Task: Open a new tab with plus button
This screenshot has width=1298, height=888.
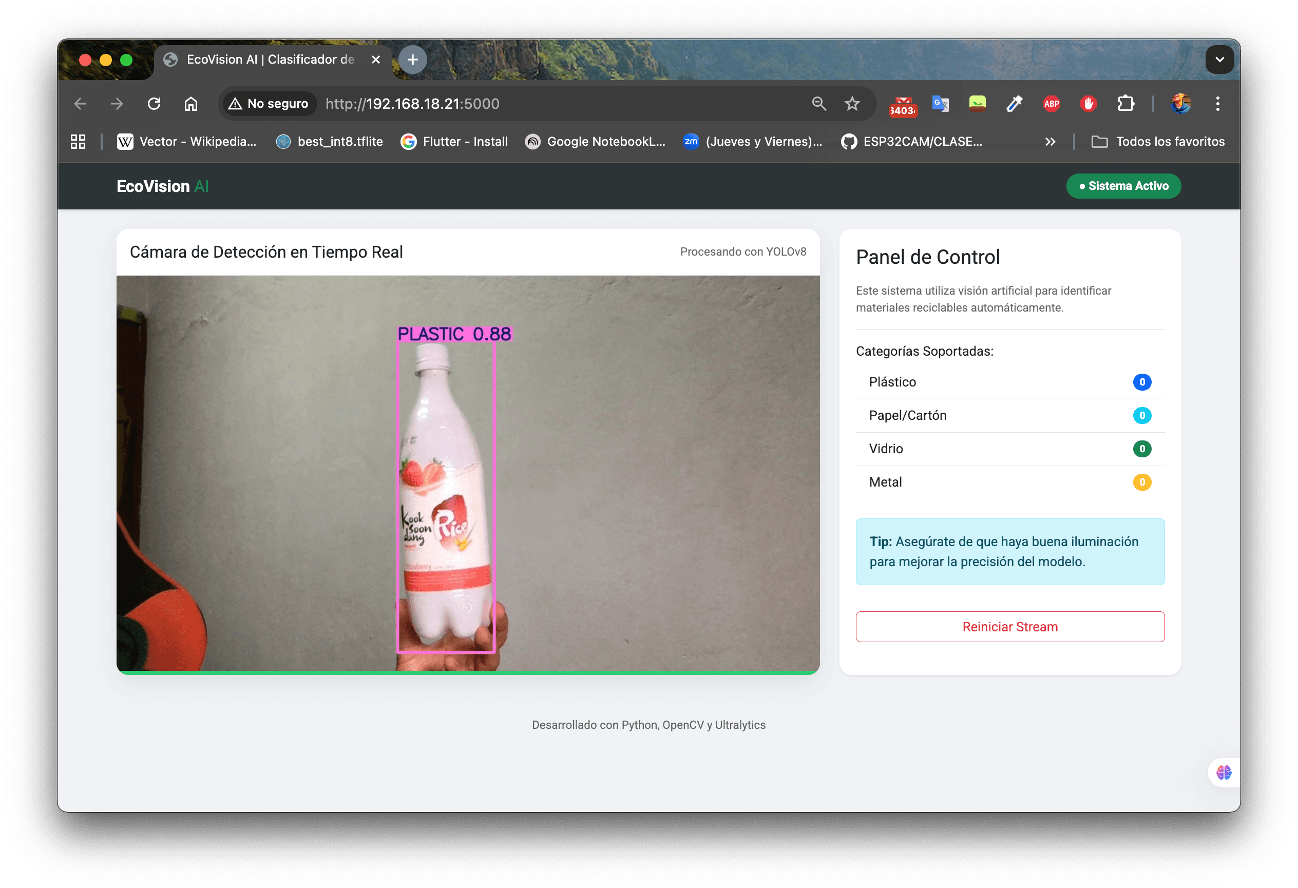Action: coord(413,60)
